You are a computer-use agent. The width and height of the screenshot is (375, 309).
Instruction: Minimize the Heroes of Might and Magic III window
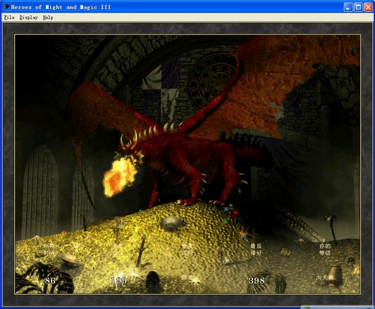click(348, 7)
